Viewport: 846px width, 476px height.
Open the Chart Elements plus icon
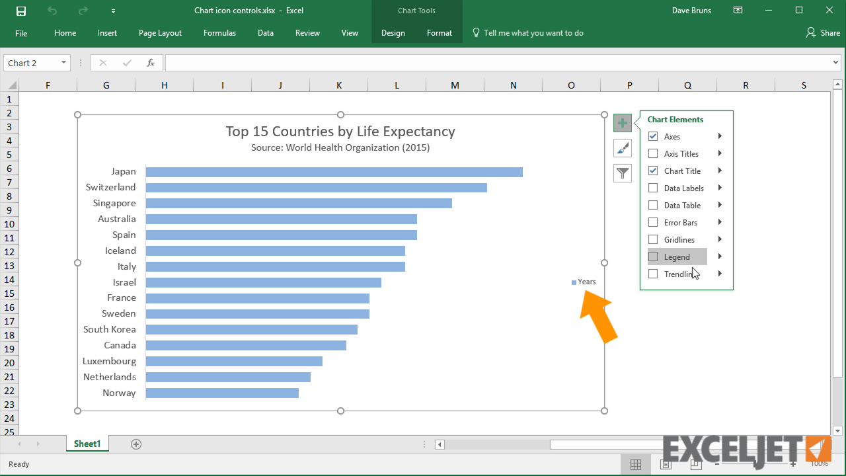(x=622, y=122)
